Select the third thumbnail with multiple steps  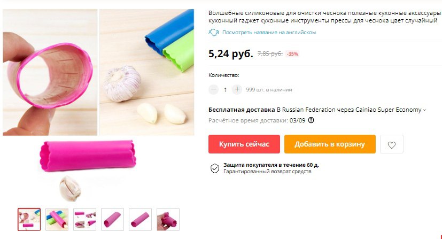(x=84, y=219)
